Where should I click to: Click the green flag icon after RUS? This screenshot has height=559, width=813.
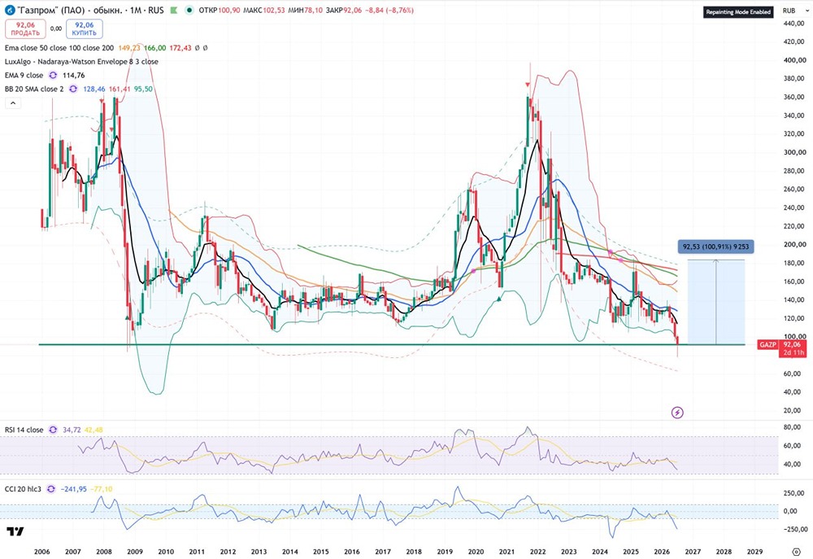tap(174, 11)
